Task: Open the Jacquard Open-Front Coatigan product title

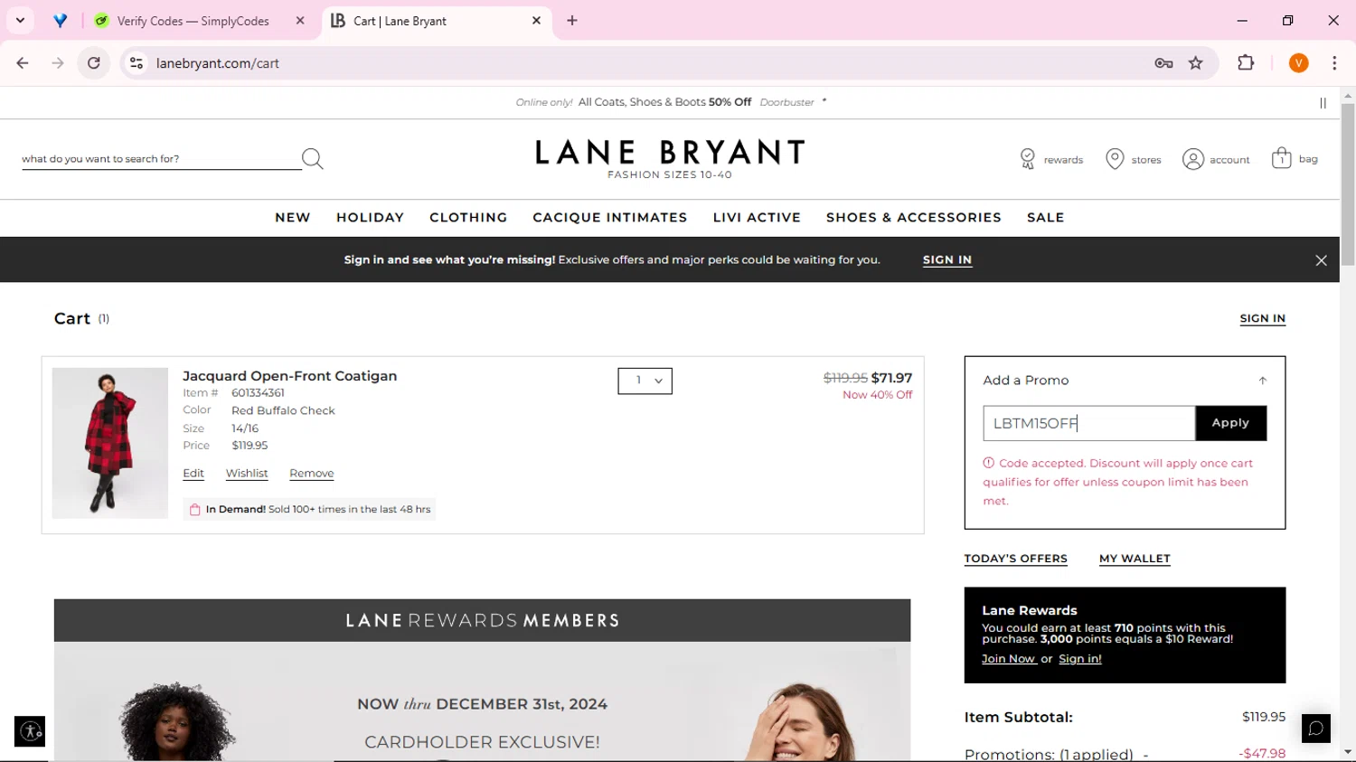Action: click(290, 376)
